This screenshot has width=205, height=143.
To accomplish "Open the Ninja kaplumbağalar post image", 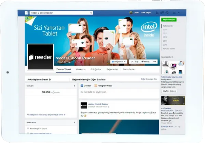I will (x=119, y=127).
